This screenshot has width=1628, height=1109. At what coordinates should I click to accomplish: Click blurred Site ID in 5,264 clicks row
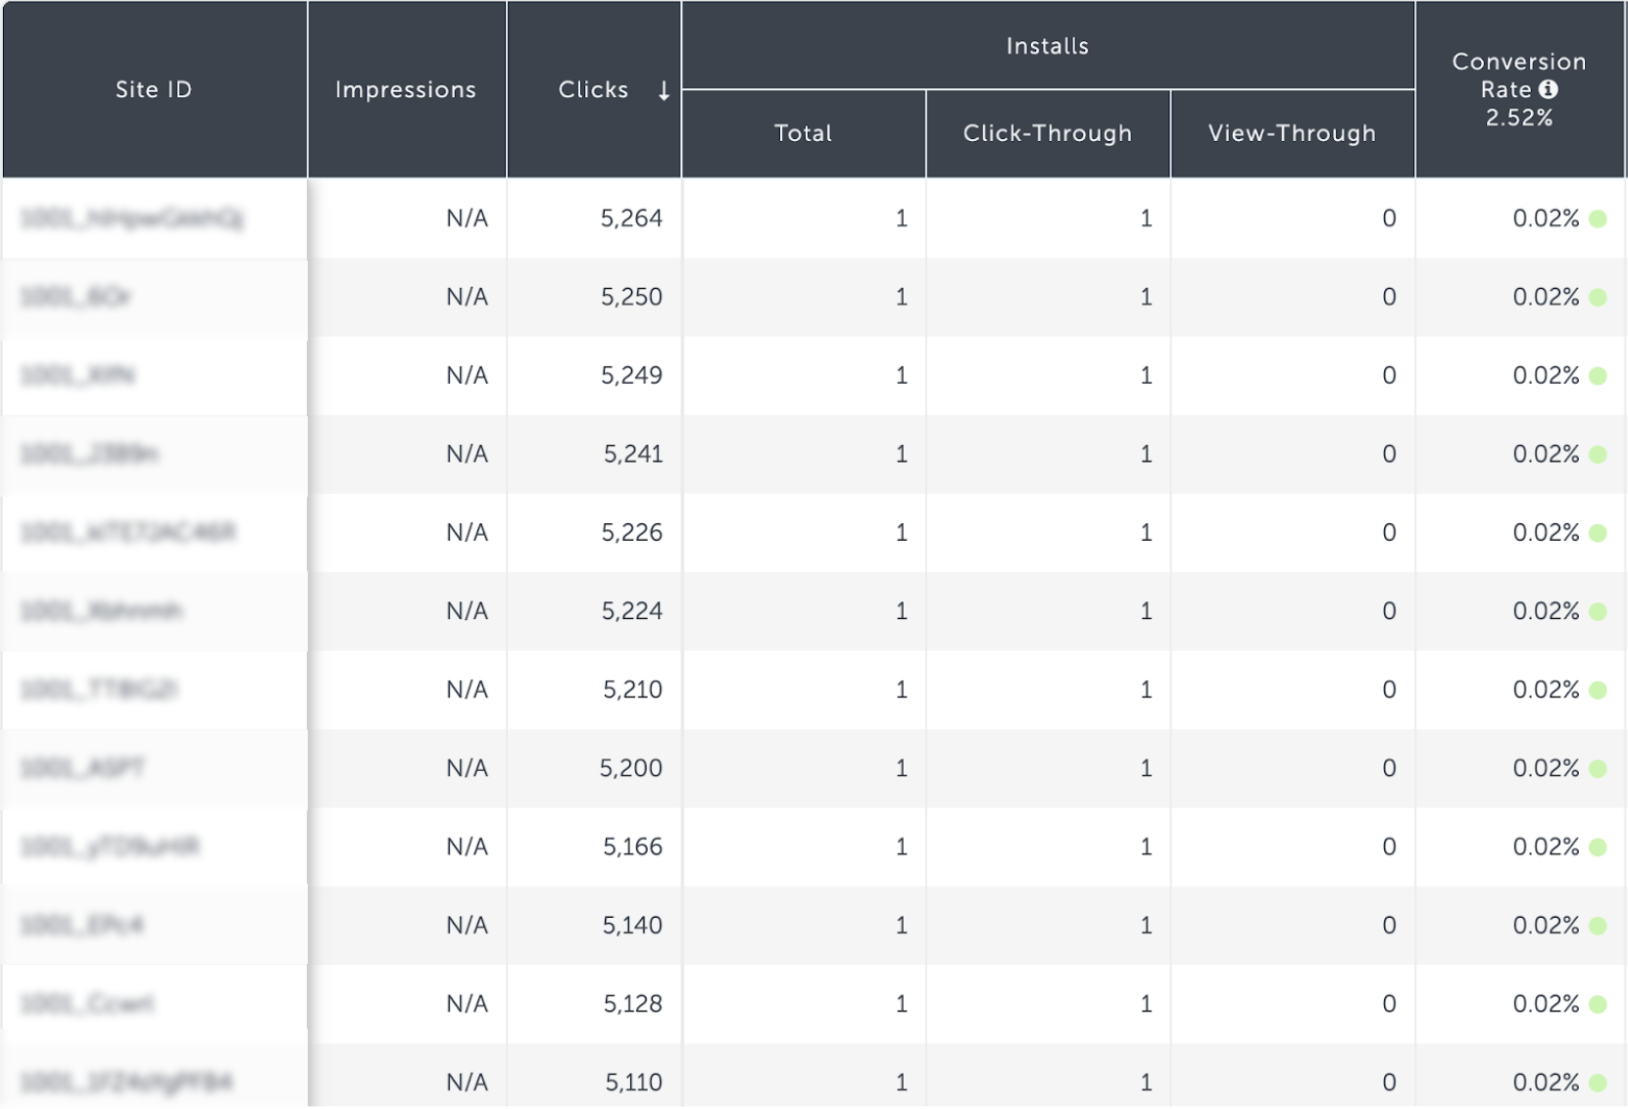(x=131, y=217)
